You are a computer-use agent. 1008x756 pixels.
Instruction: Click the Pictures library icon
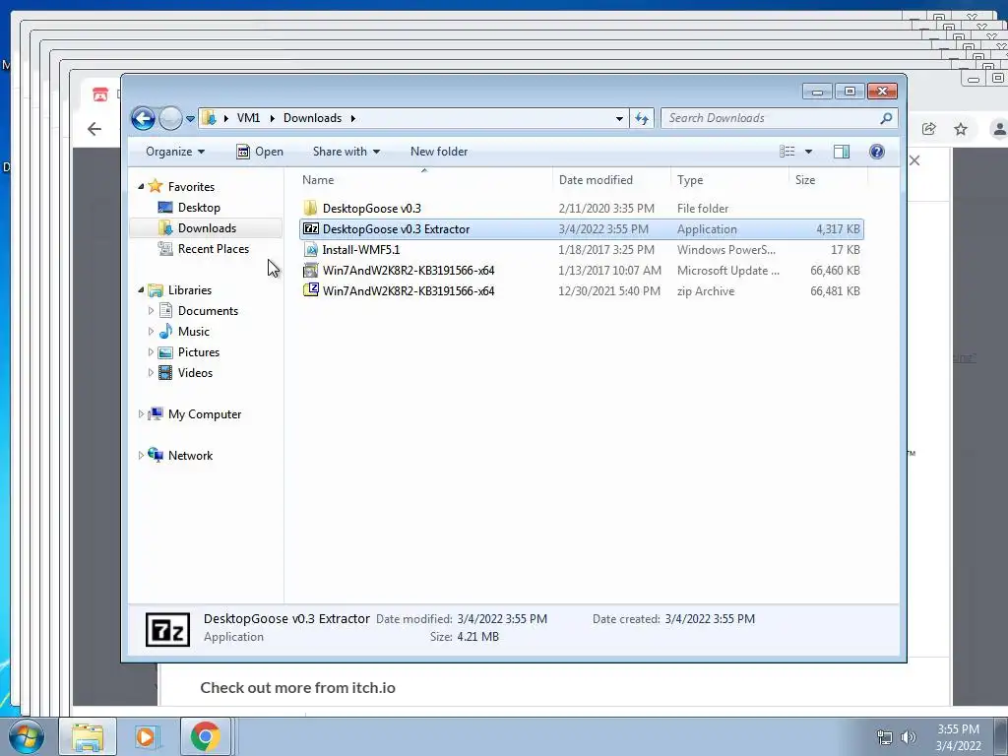tap(165, 352)
